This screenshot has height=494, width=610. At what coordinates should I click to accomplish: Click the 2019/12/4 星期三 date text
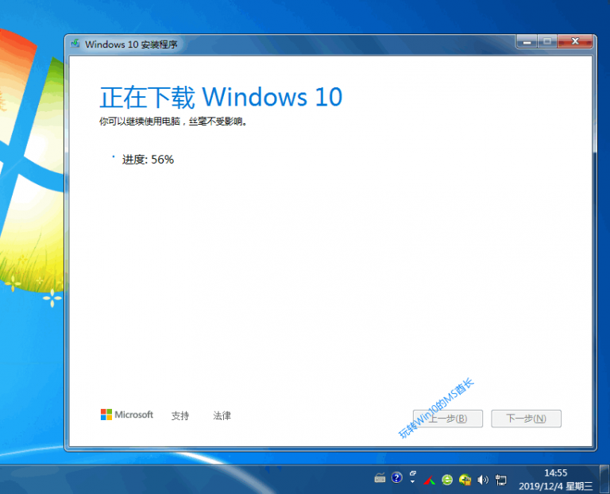point(555,486)
